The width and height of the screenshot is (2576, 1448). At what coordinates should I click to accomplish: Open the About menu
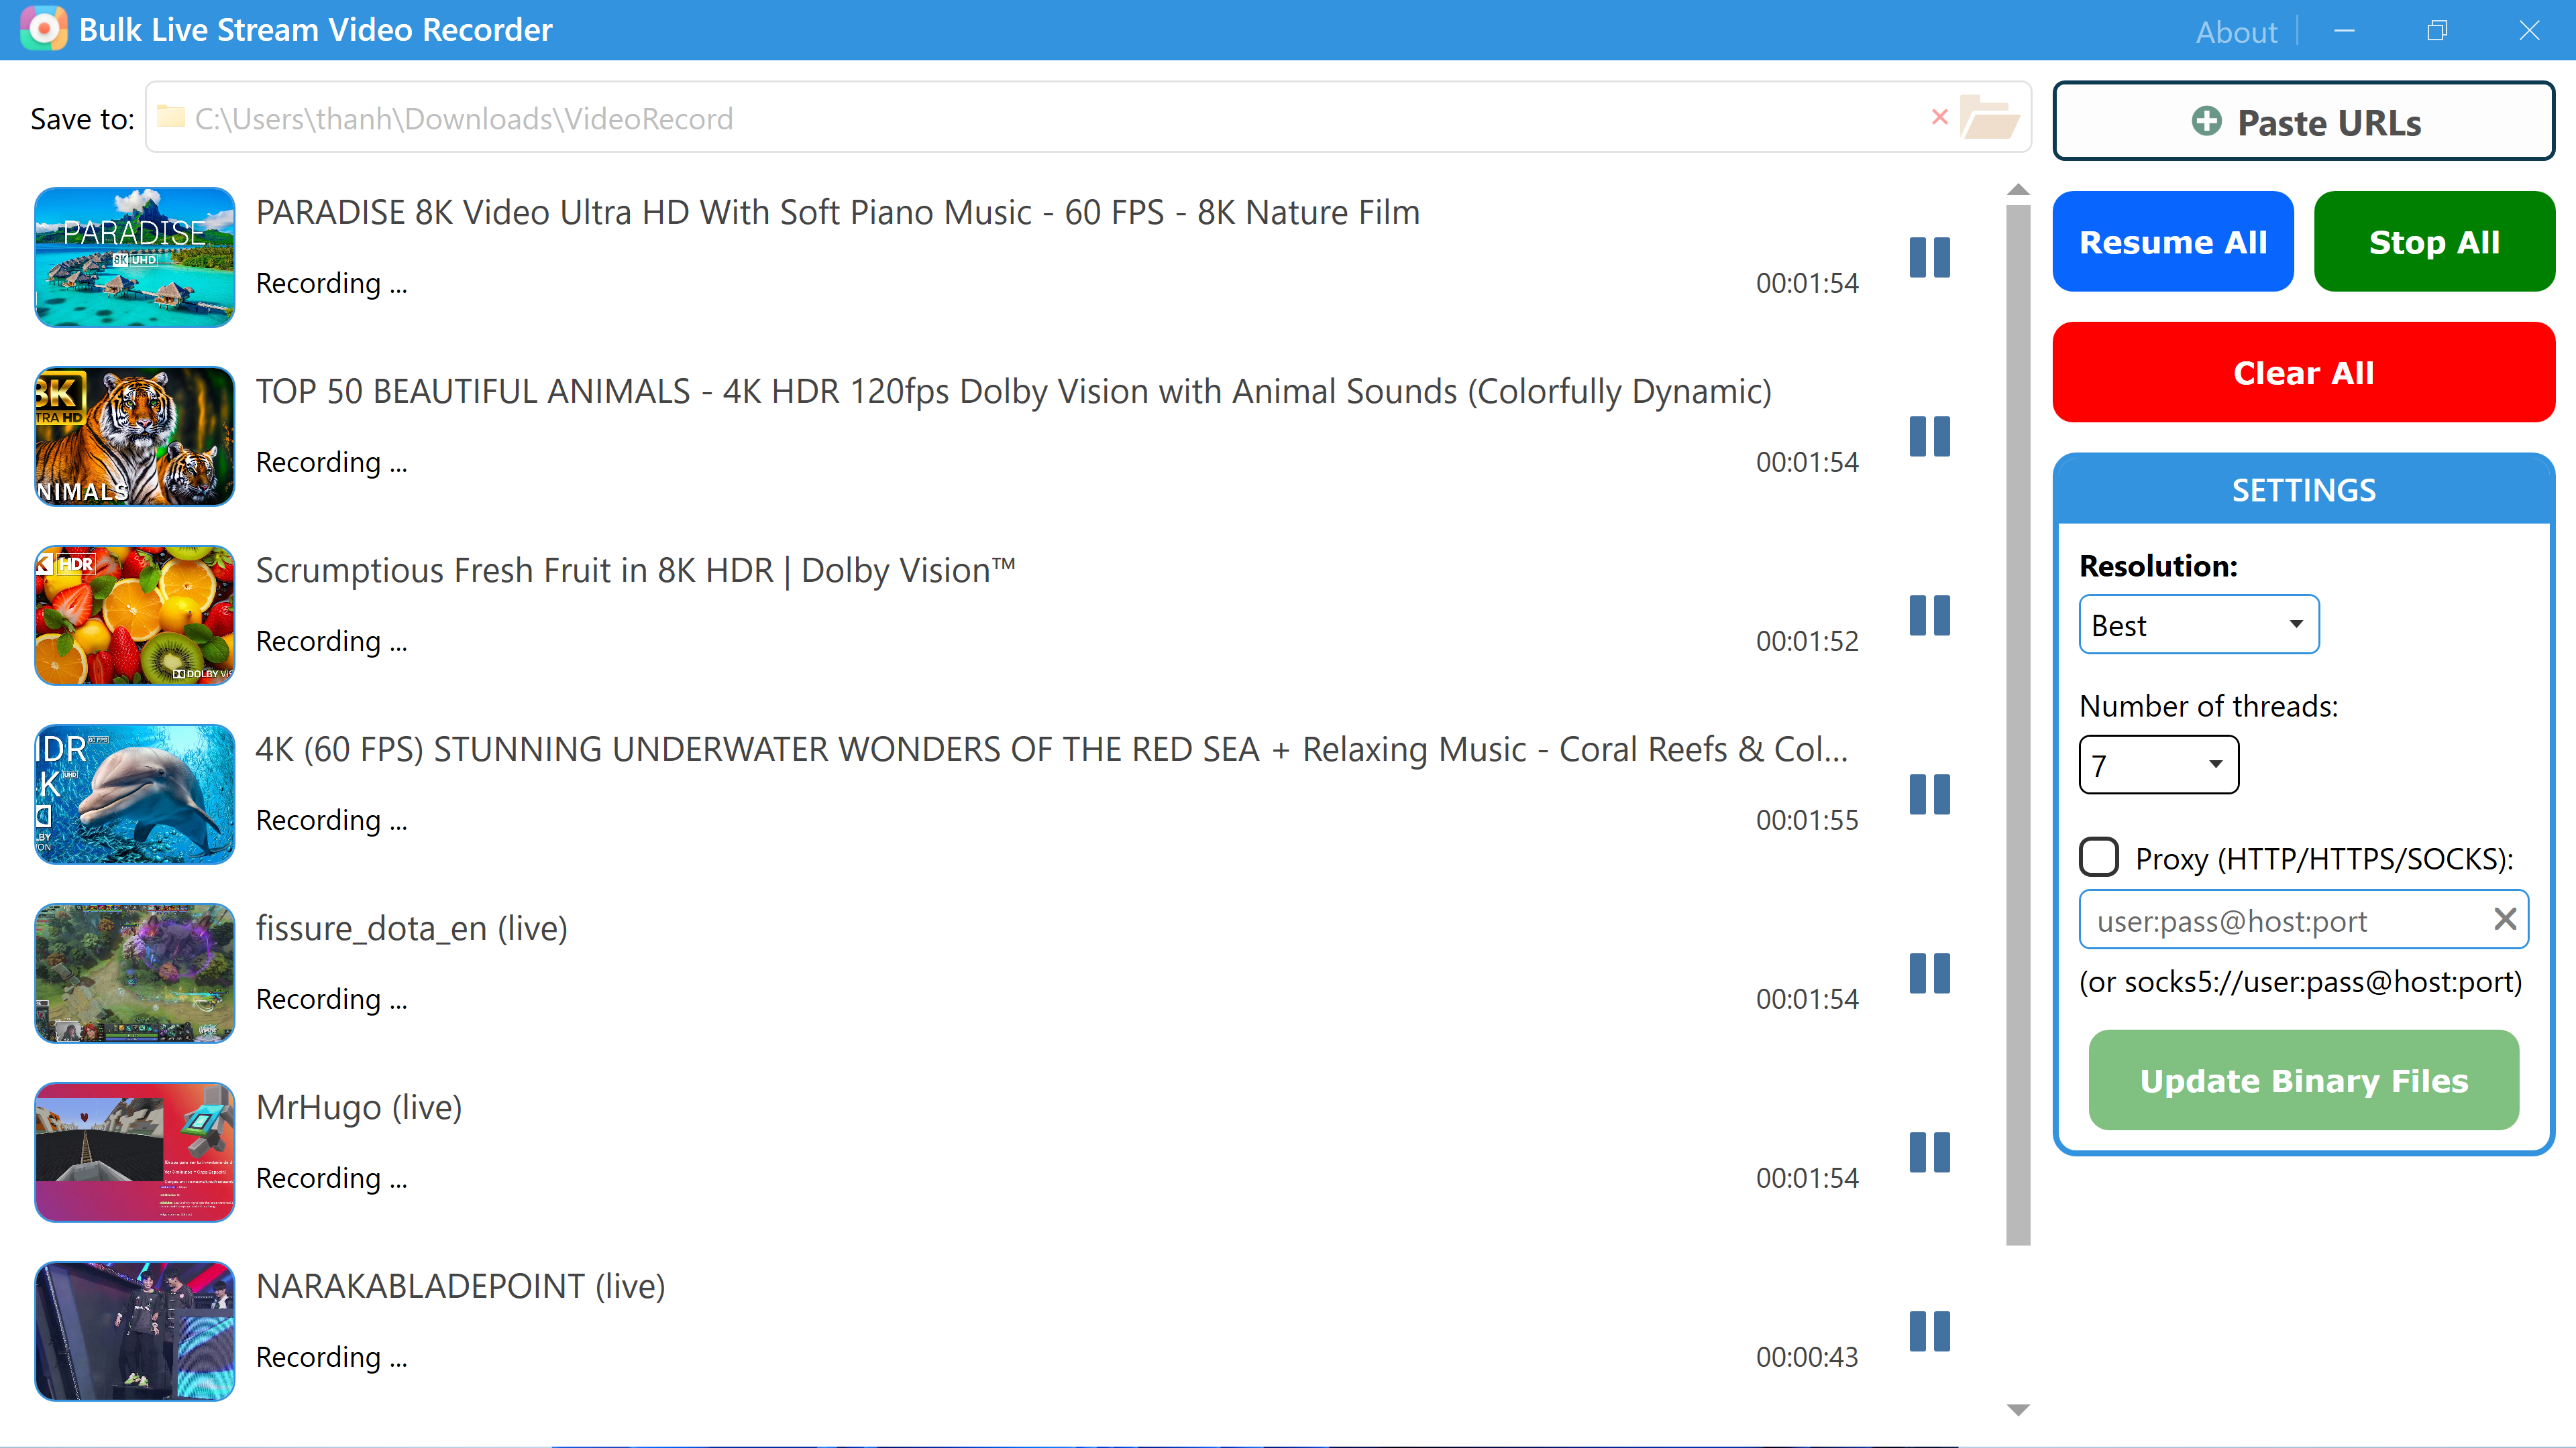coord(2236,32)
